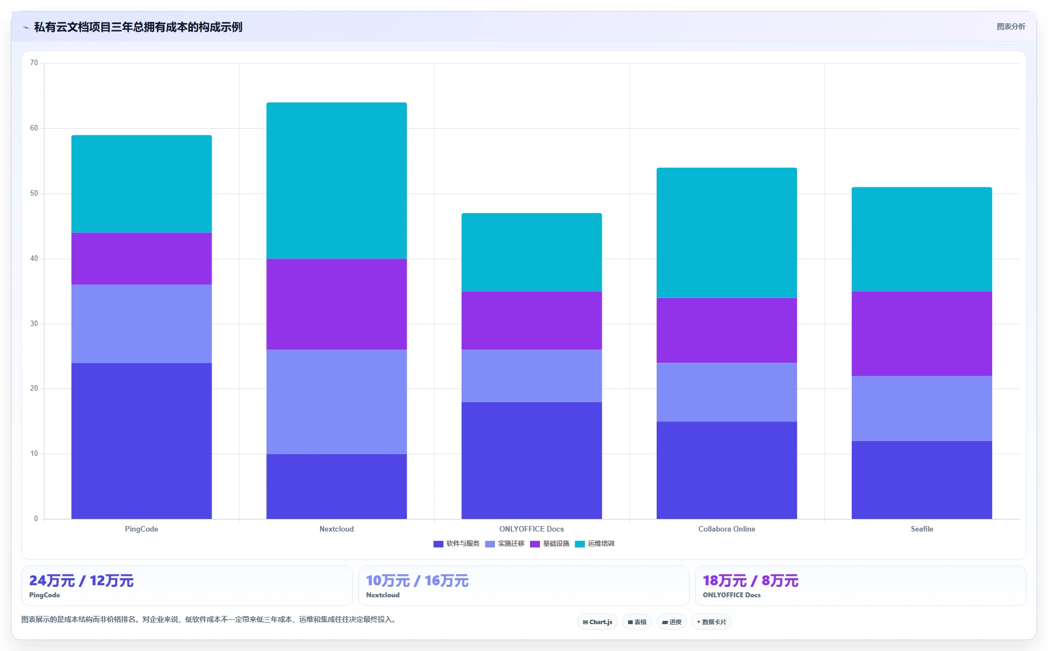Click the ONLYOFFICE Docs x-axis label
The height and width of the screenshot is (651, 1048).
(x=532, y=529)
